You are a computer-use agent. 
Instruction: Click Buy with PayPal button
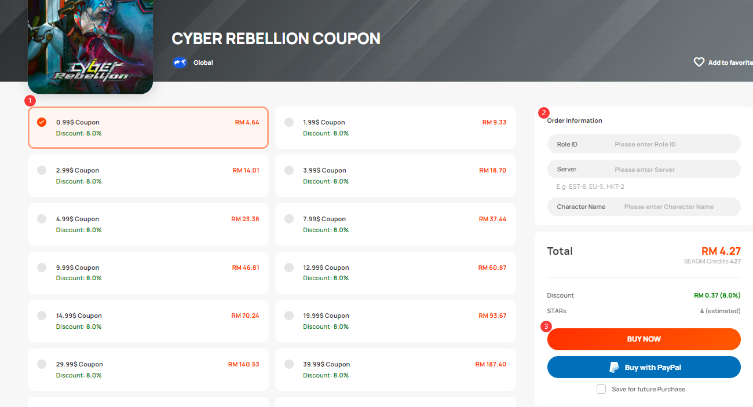click(644, 367)
